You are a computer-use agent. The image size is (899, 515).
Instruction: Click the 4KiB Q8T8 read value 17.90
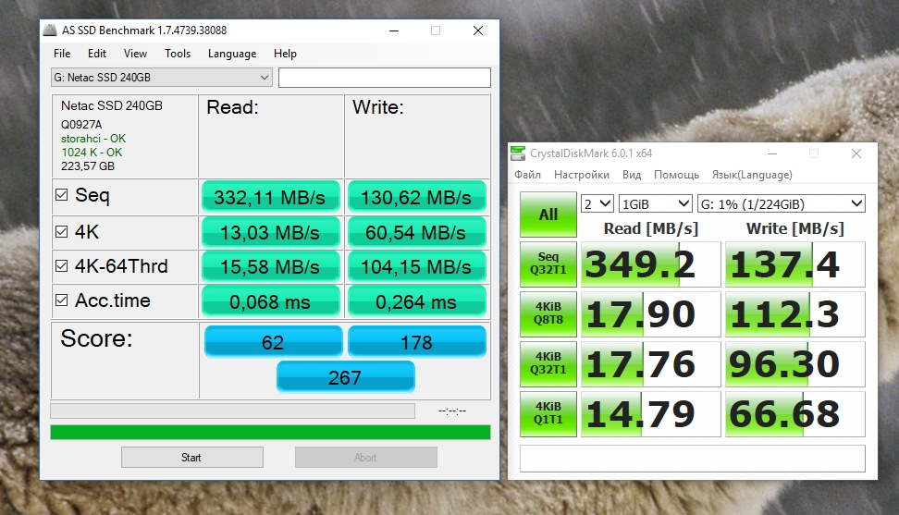651,314
